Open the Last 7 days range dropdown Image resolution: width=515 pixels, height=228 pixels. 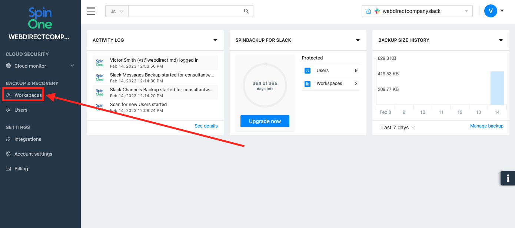tap(398, 127)
